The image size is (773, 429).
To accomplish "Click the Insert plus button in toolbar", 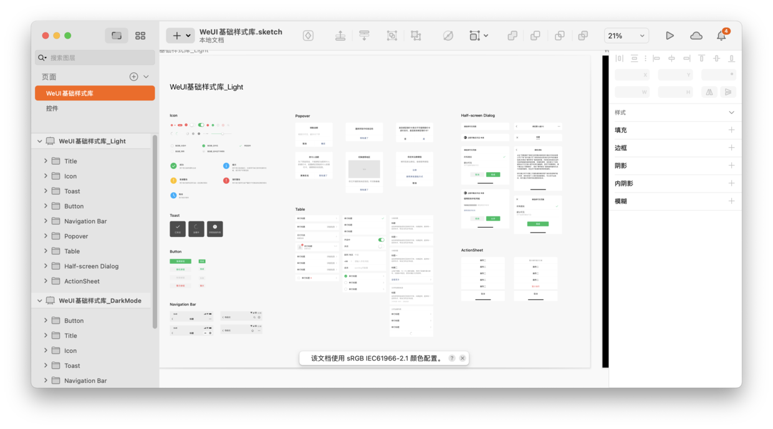I will coord(180,36).
